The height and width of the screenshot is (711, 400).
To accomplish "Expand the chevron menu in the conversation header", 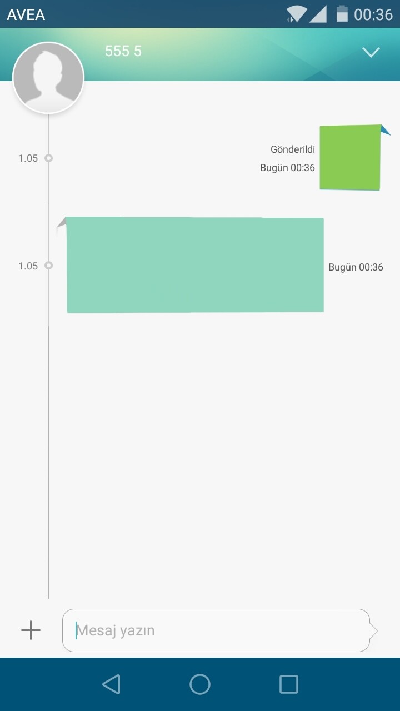I will tap(371, 52).
